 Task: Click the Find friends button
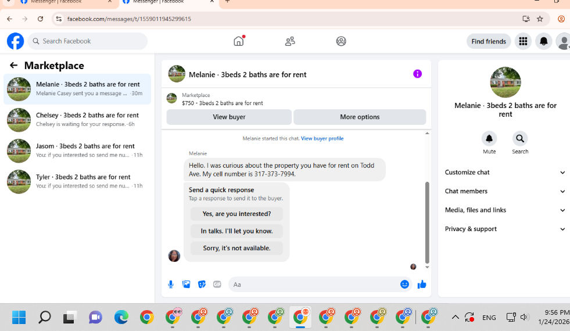pos(489,41)
